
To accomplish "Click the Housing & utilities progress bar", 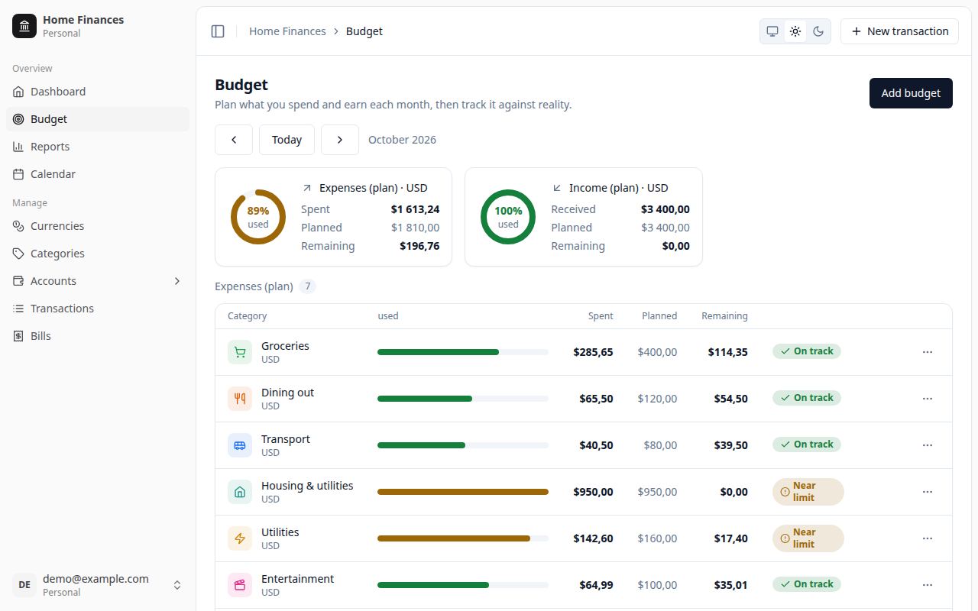I will point(463,492).
